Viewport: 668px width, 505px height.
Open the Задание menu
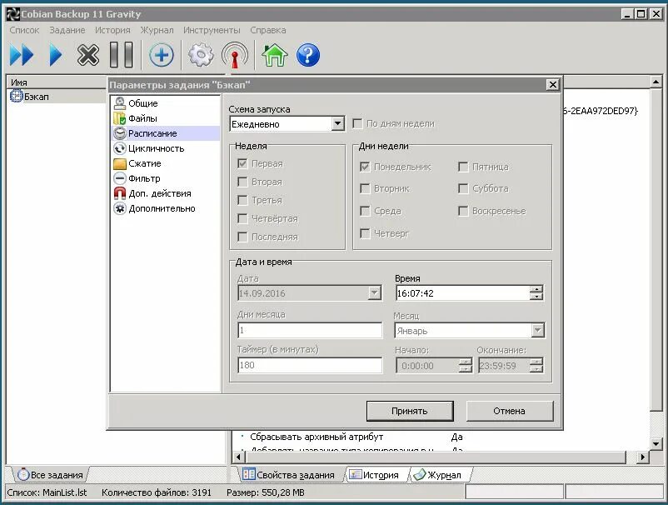pos(67,30)
